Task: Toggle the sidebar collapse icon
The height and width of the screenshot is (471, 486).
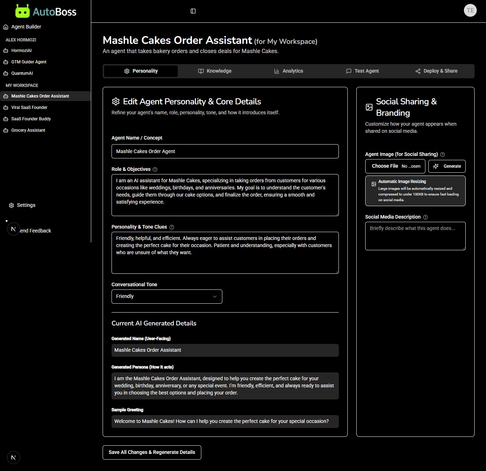Action: click(193, 11)
